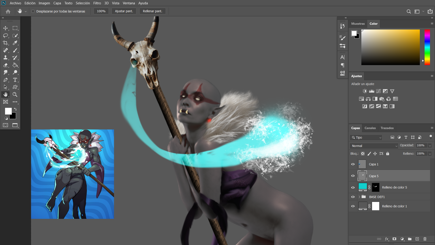Open the Character panel icon
The width and height of the screenshot is (435, 245).
pyautogui.click(x=342, y=57)
